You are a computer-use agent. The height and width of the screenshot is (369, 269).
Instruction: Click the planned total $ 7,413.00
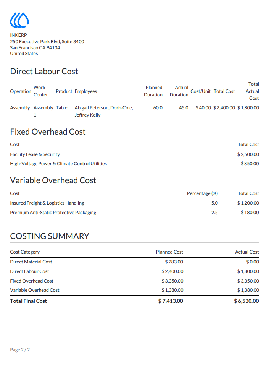tap(171, 301)
